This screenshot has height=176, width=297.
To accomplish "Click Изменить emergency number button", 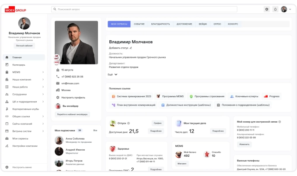I will [245, 144].
